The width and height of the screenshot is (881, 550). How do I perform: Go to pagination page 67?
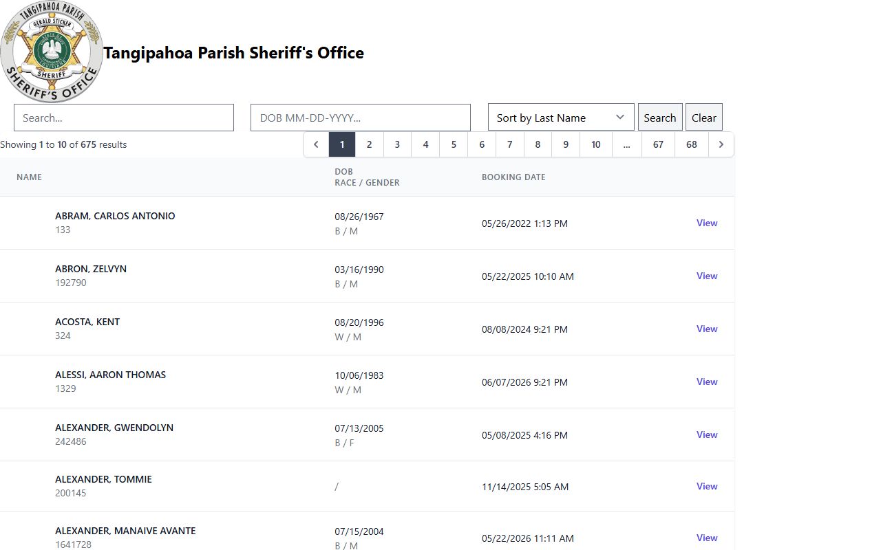pos(659,144)
